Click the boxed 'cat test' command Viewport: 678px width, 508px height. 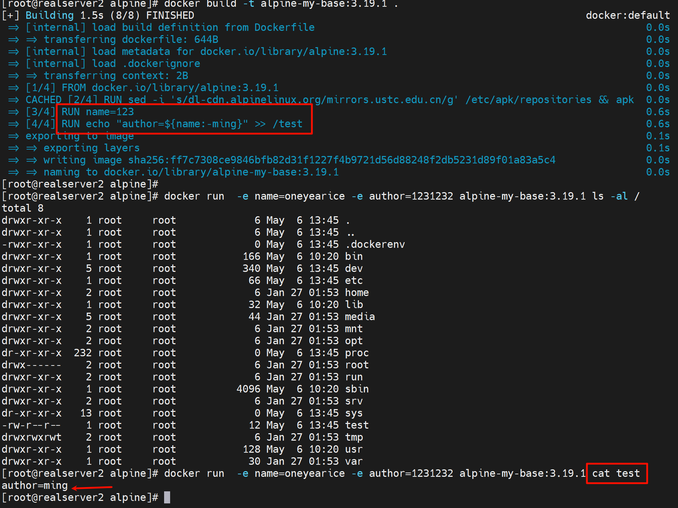[616, 473]
